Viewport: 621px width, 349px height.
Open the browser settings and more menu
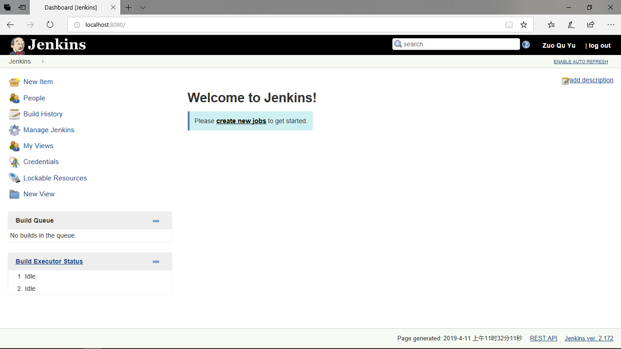coord(611,25)
